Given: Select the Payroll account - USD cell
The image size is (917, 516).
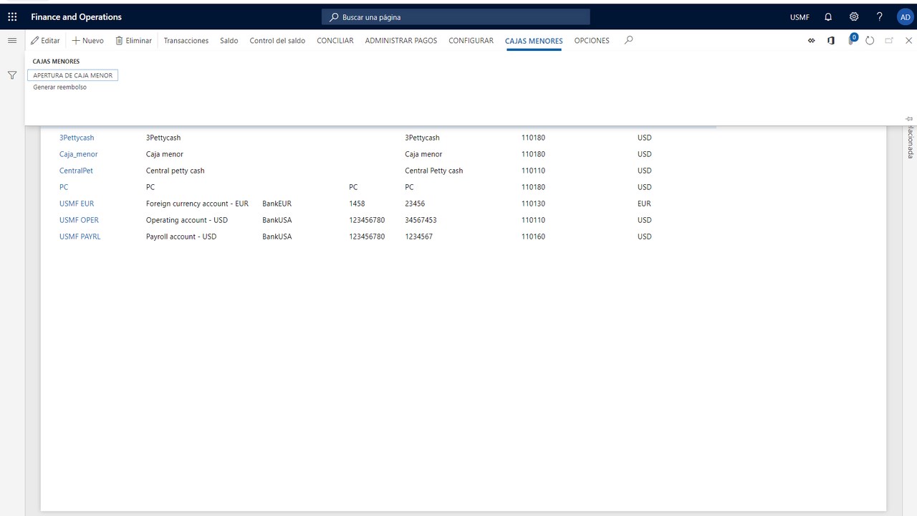Looking at the screenshot, I should click(x=181, y=236).
